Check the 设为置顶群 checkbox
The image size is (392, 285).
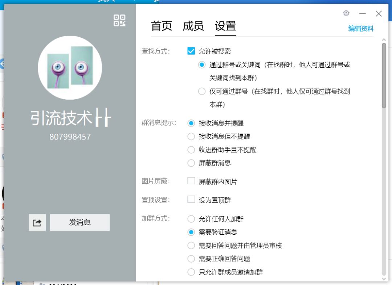point(191,200)
